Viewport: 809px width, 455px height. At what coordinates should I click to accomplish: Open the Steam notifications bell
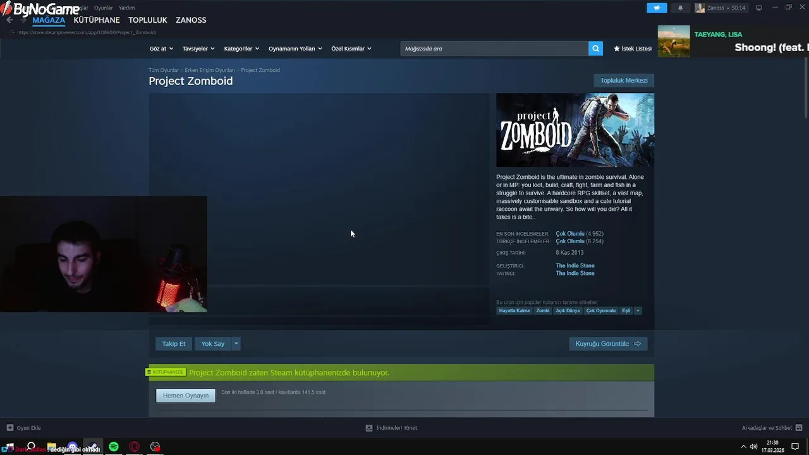680,8
